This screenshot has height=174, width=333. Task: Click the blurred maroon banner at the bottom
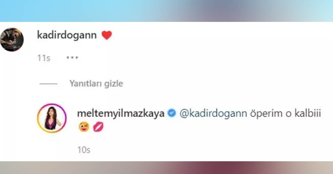point(167,168)
